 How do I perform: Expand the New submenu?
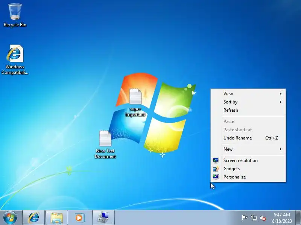pos(248,149)
